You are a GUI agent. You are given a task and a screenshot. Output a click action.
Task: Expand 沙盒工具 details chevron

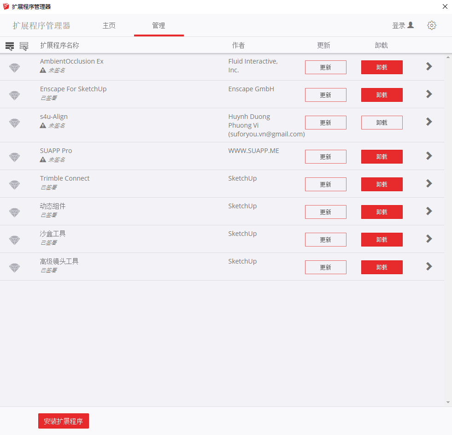click(429, 239)
